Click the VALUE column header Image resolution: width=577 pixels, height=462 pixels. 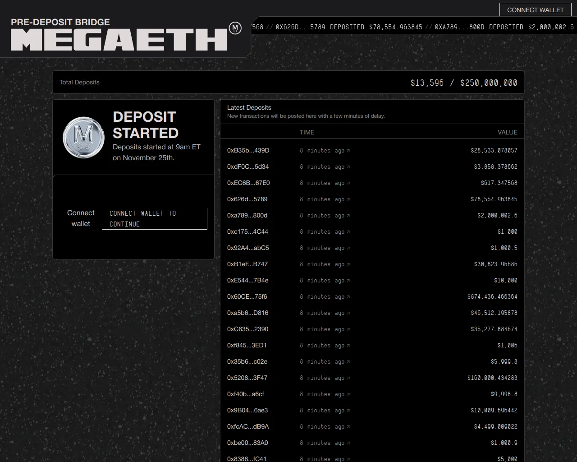click(x=508, y=132)
